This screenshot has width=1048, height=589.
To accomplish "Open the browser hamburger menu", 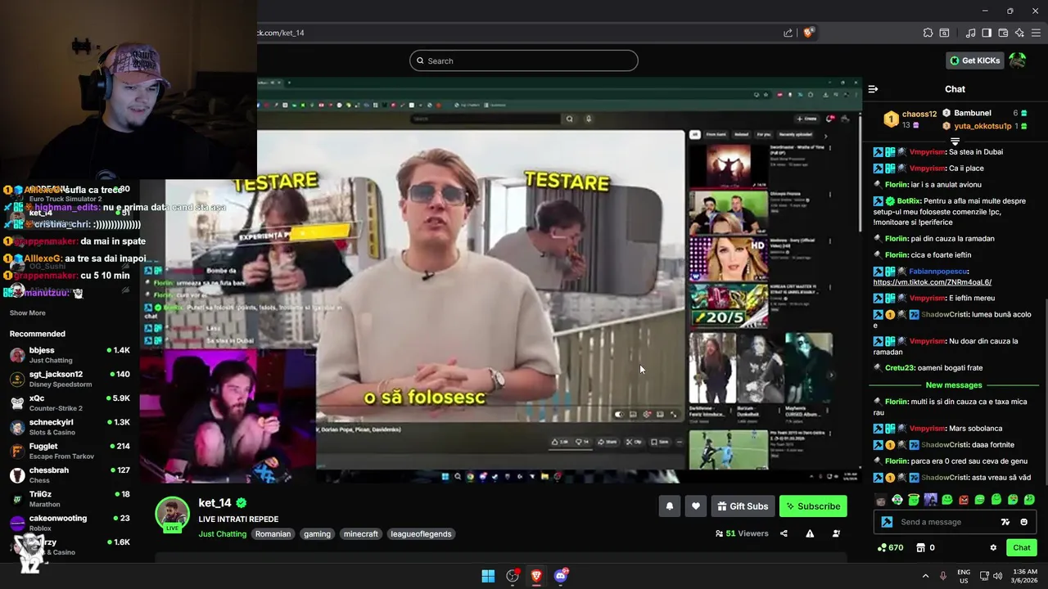I will pyautogui.click(x=1036, y=33).
